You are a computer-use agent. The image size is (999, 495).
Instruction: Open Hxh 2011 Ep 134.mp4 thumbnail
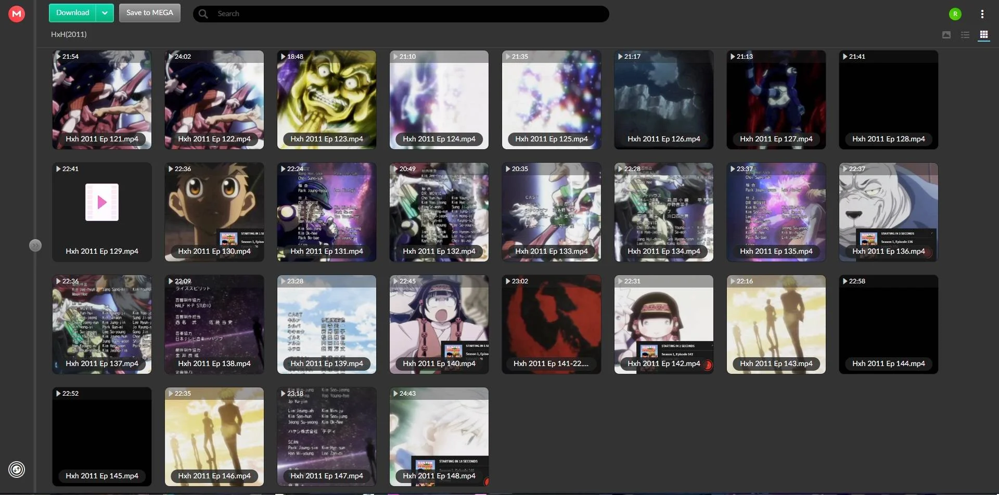tap(664, 212)
